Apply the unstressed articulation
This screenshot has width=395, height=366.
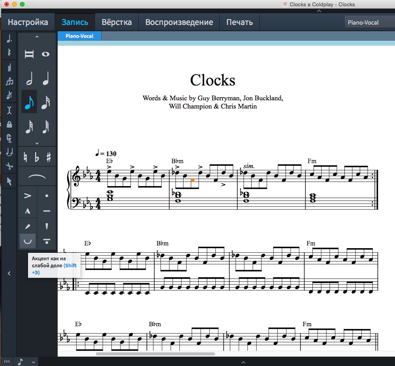[27, 241]
